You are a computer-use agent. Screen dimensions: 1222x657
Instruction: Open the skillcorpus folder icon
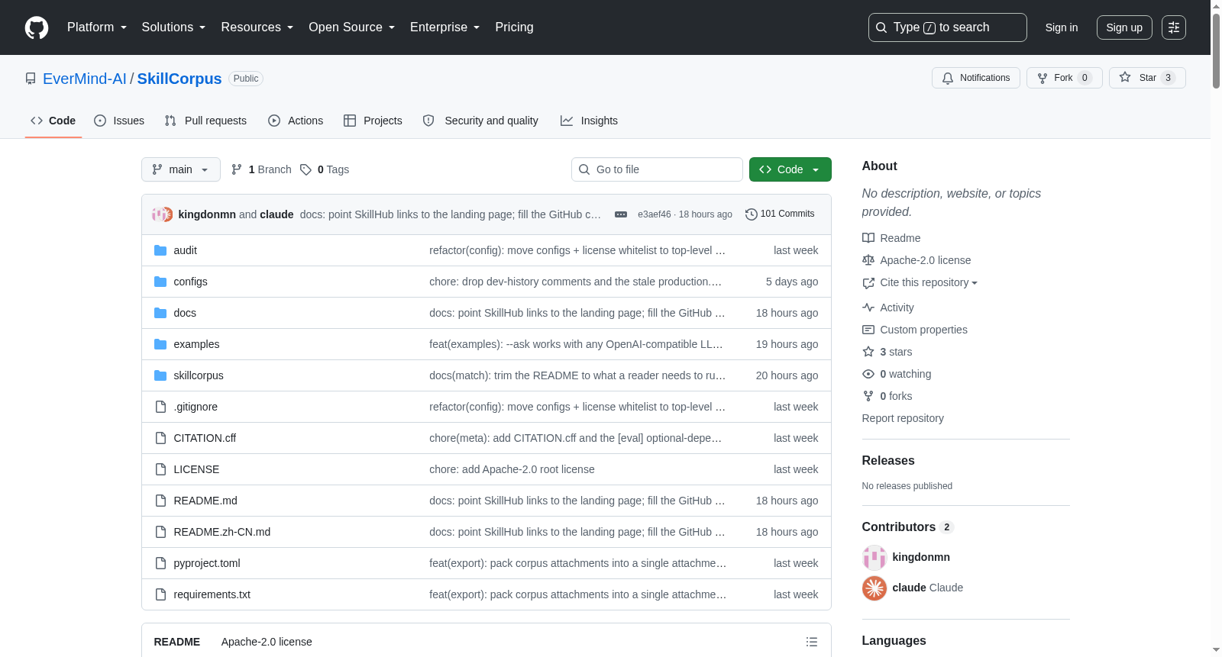tap(160, 375)
